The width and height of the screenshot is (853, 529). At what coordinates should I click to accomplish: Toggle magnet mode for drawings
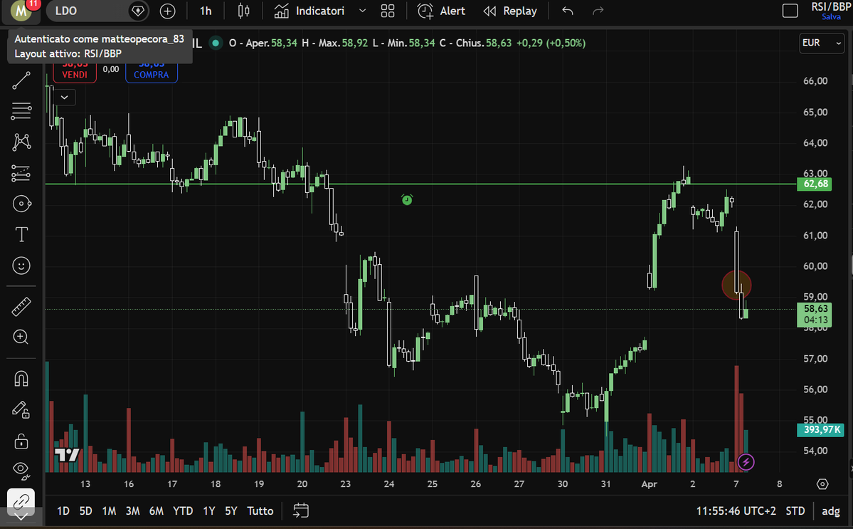pos(21,379)
